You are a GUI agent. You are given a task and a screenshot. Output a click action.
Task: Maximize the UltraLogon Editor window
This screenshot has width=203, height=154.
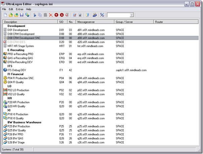[x=192, y=4]
